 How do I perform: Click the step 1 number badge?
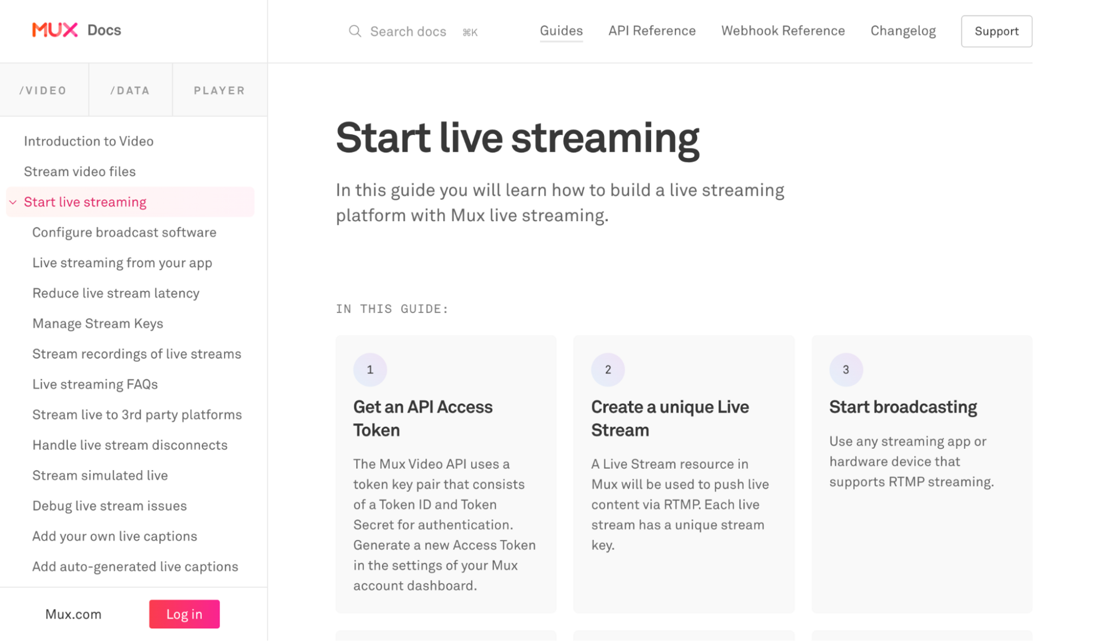coord(370,370)
